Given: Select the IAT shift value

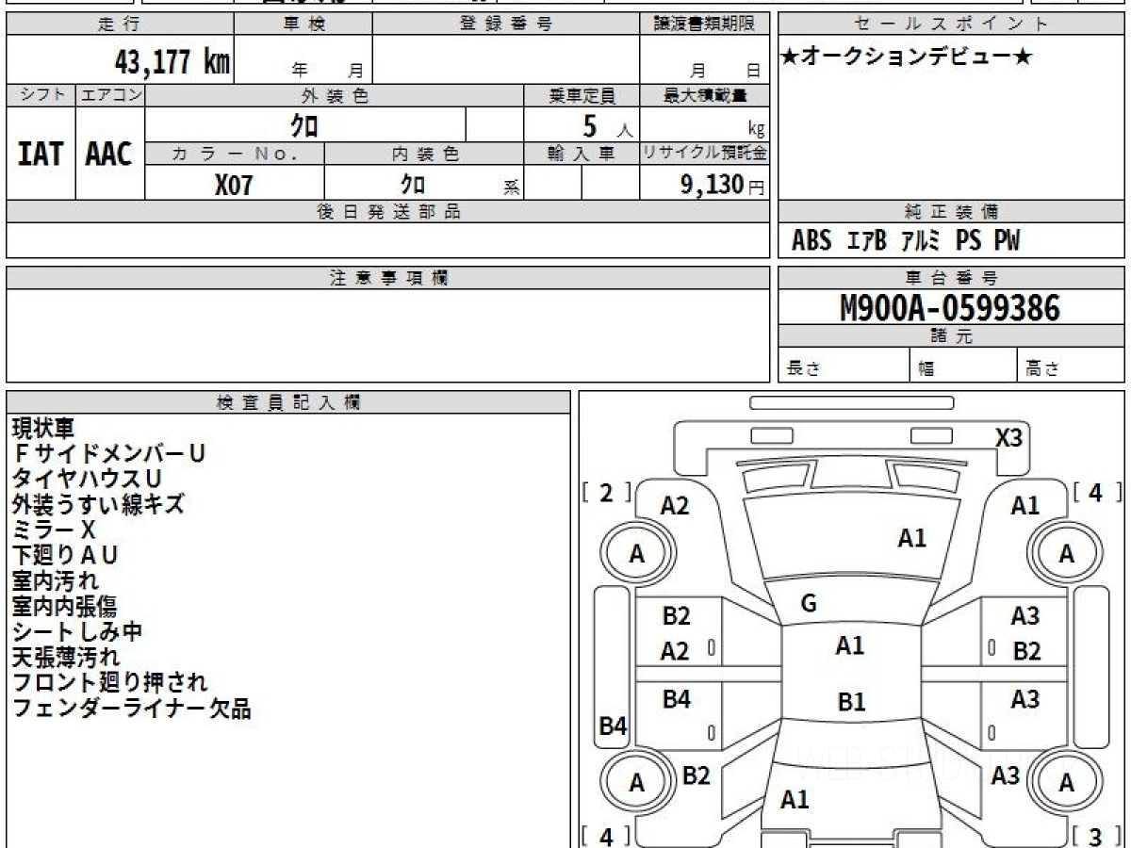Looking at the screenshot, I should (x=41, y=154).
